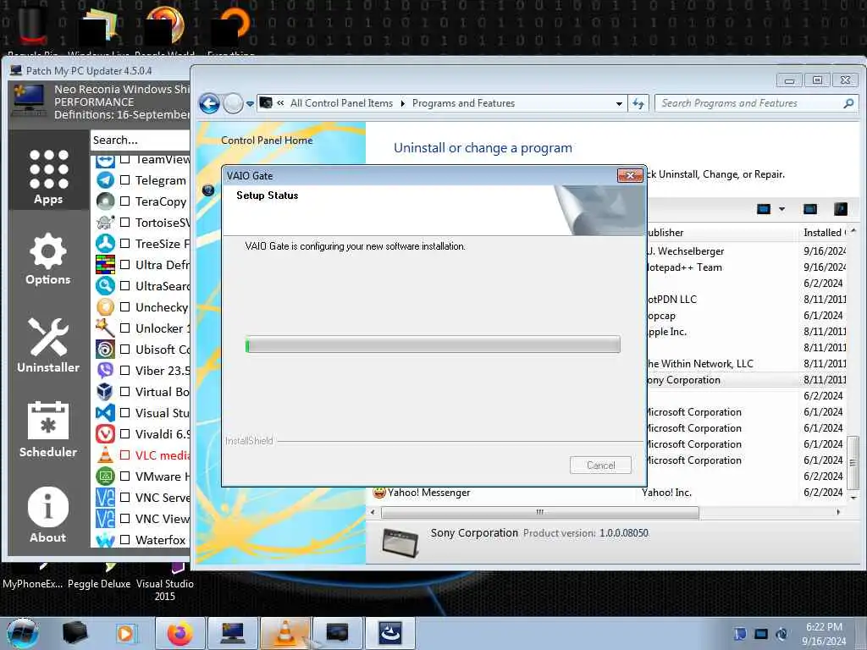Click All Control Panel Items breadcrumb
867x650 pixels.
pyautogui.click(x=341, y=103)
